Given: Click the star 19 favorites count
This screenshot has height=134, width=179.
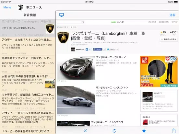Looking at the screenshot, I should tap(163, 32).
